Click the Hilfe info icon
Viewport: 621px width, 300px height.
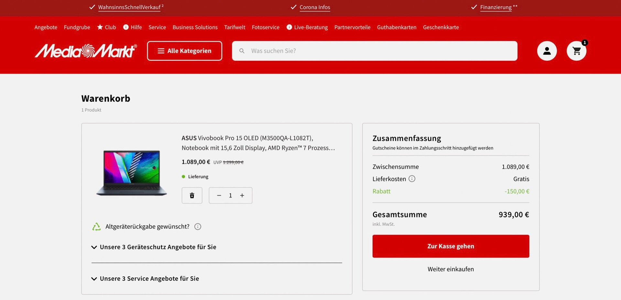(126, 27)
